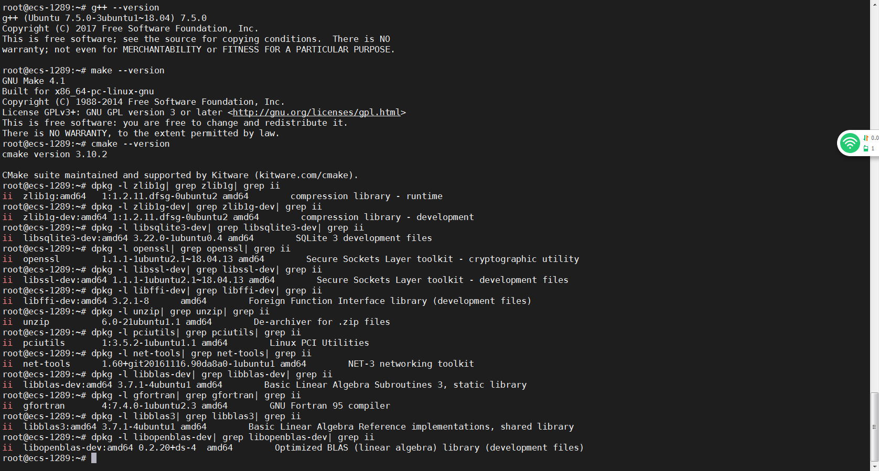The width and height of the screenshot is (879, 471).
Task: Click the 'GNU Fortran 95 compiler' description text
Action: click(x=329, y=406)
